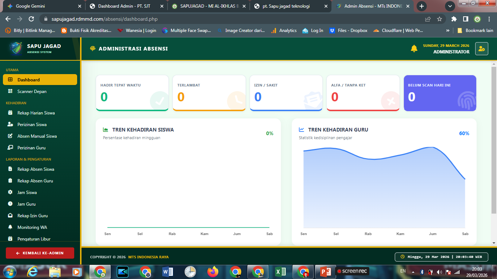497x279 pixels.
Task: Open the Files - Dropbox bookmark
Action: click(349, 31)
